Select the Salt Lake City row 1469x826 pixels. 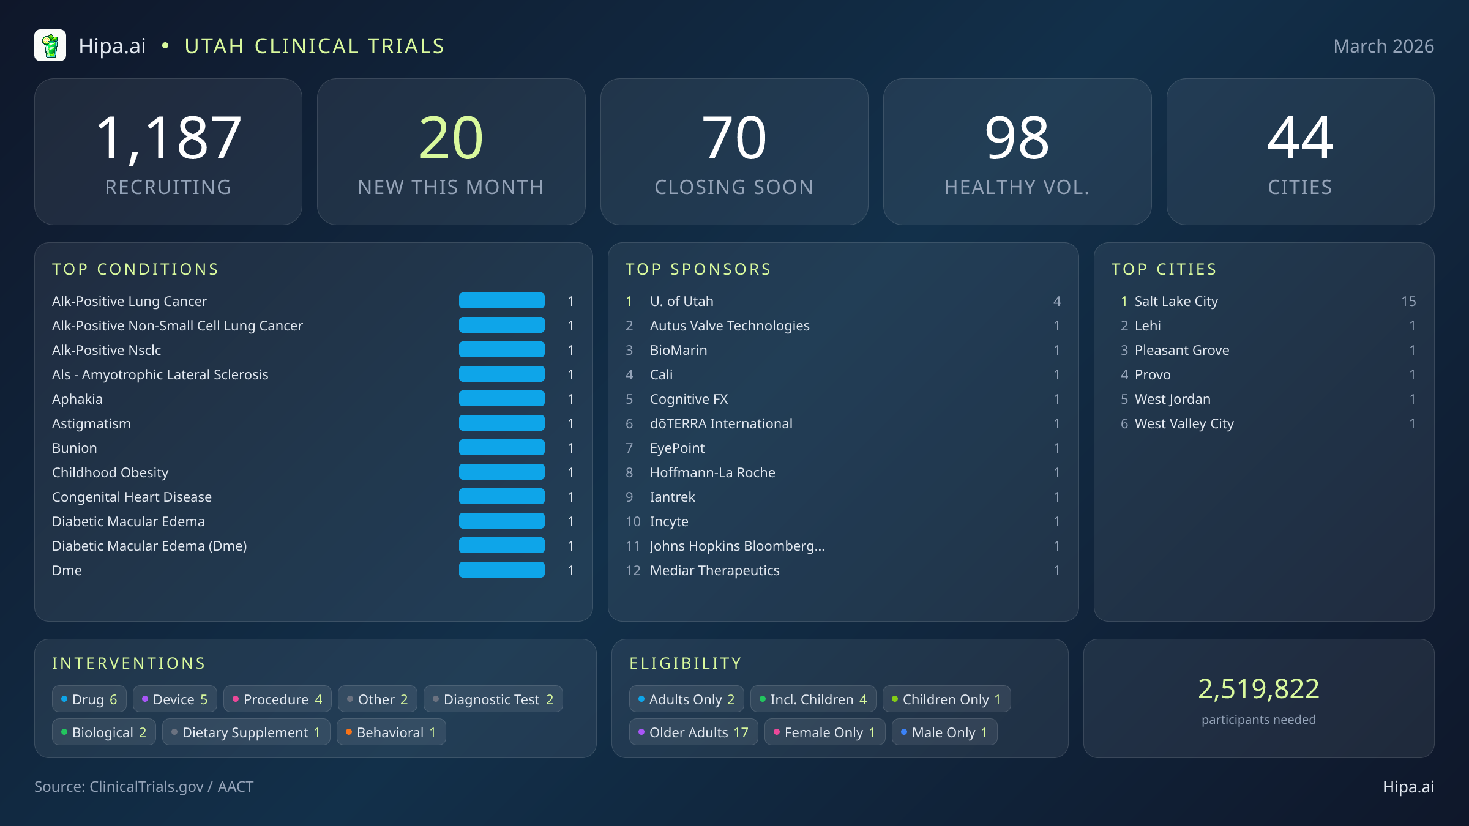tap(1176, 301)
